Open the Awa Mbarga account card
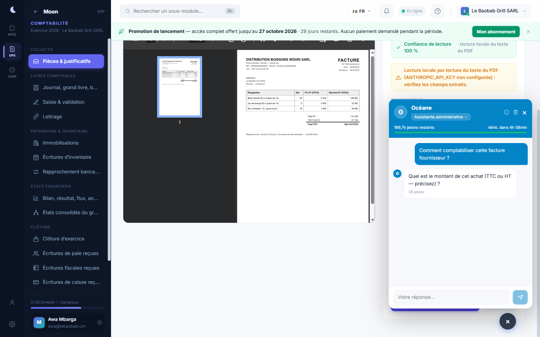The width and height of the screenshot is (540, 337). (x=68, y=322)
